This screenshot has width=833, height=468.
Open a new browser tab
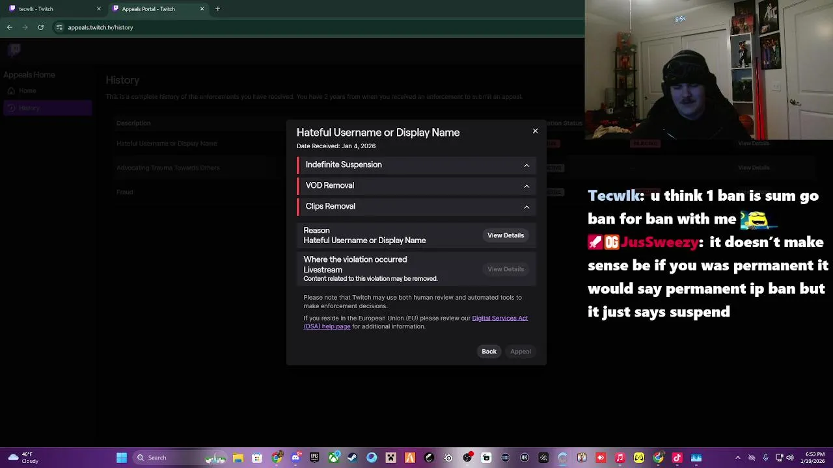coord(217,9)
